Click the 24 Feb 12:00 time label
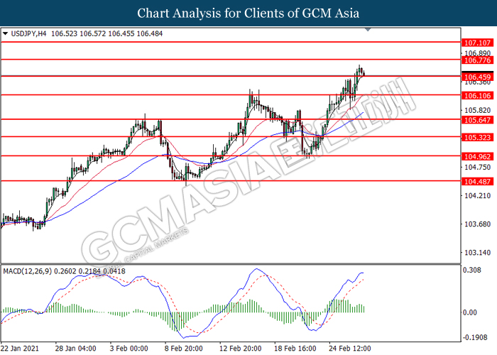497x355 pixels. point(348,349)
